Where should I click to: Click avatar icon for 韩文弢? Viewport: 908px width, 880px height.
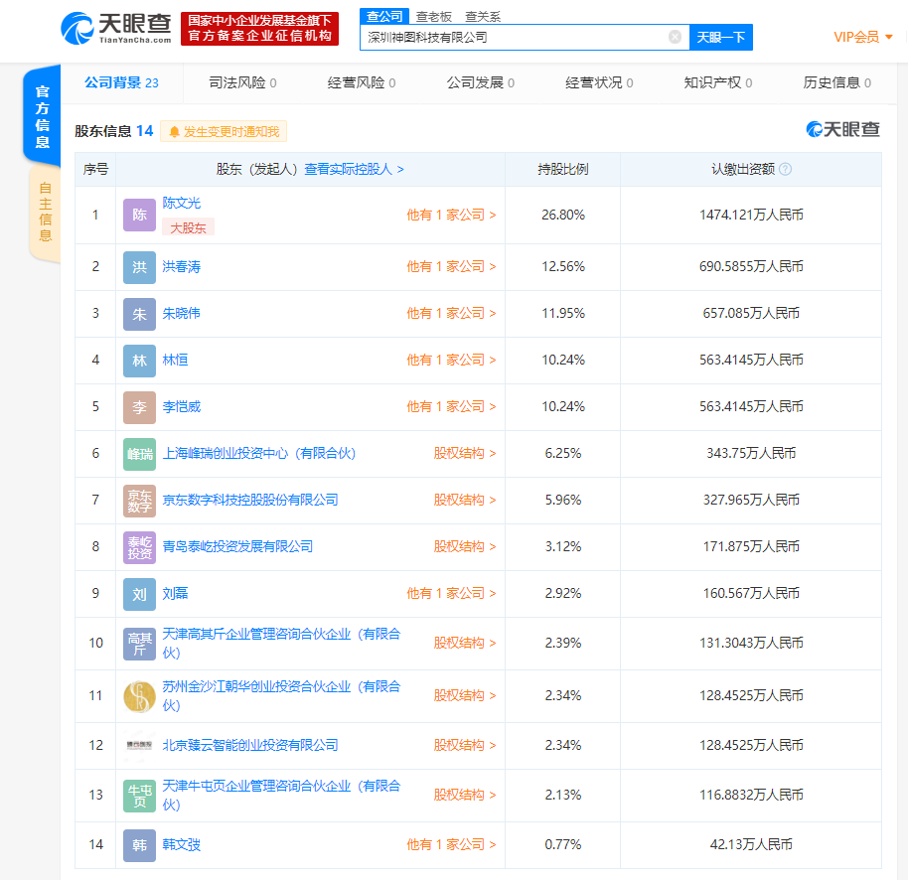coord(139,845)
